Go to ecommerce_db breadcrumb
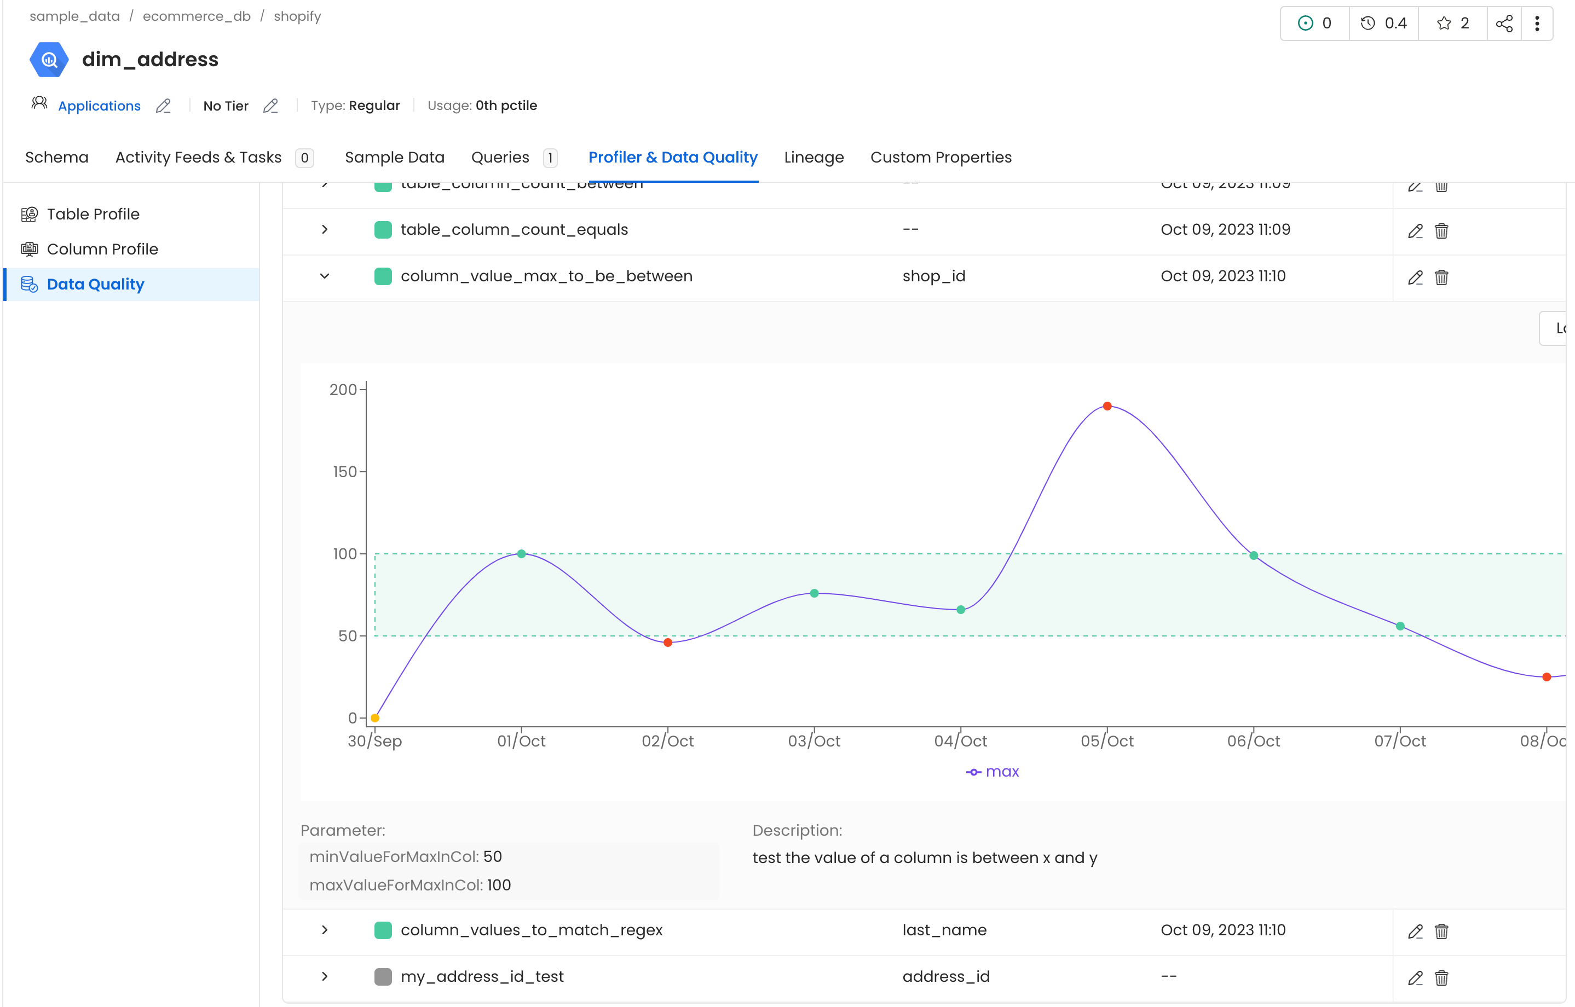Viewport: 1575px width, 1007px height. [x=196, y=16]
